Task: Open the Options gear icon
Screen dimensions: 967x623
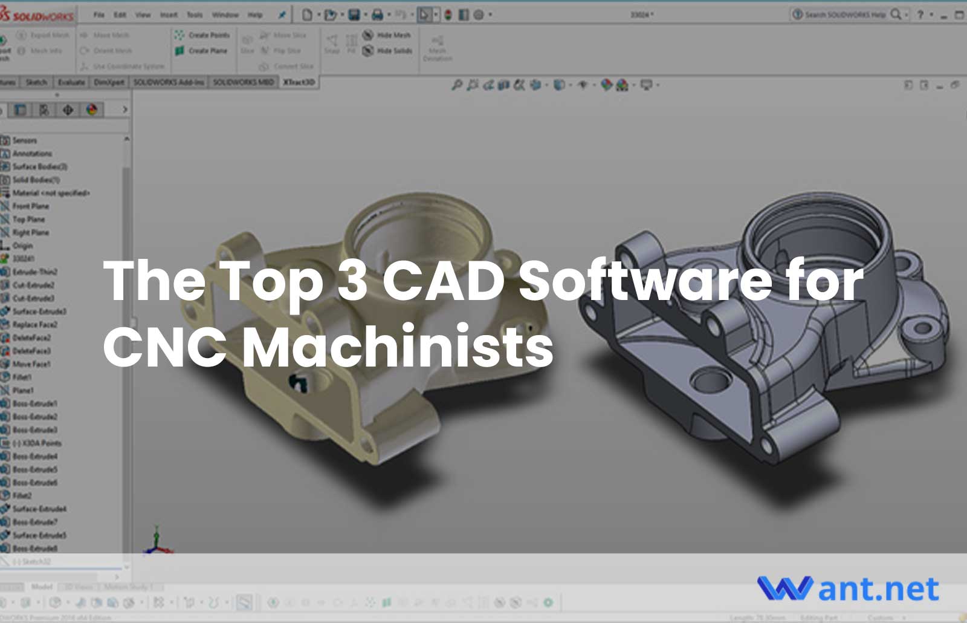Action: [479, 15]
